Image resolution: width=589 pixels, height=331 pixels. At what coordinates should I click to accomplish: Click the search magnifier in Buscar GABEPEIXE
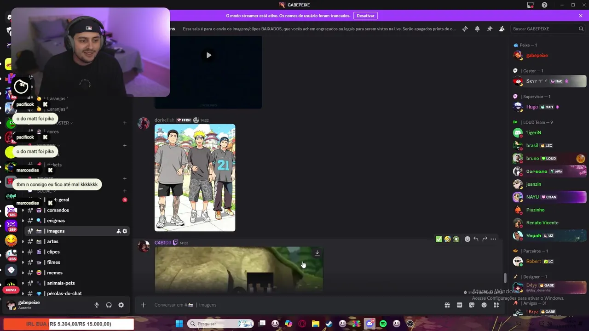(x=581, y=29)
